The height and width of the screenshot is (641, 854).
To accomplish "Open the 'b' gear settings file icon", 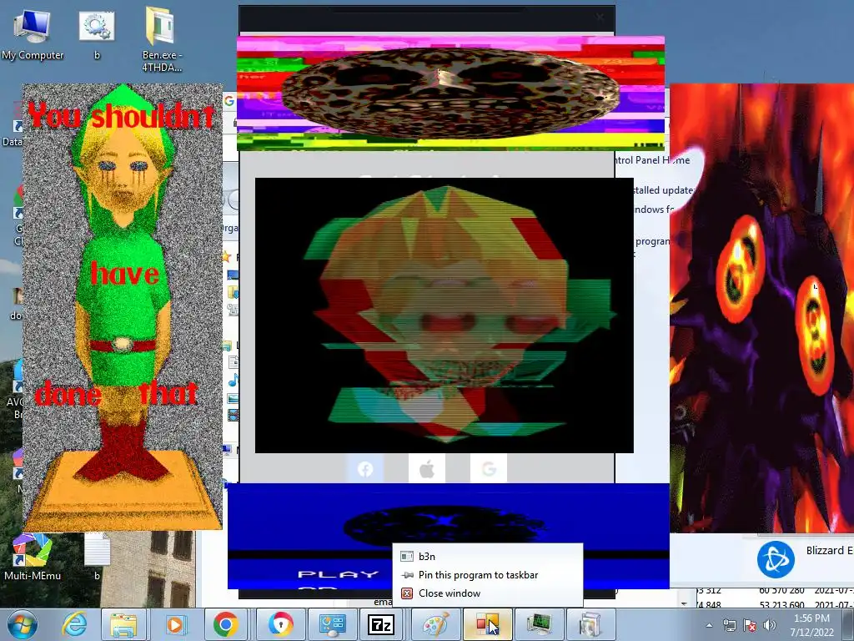I will 97,35.
